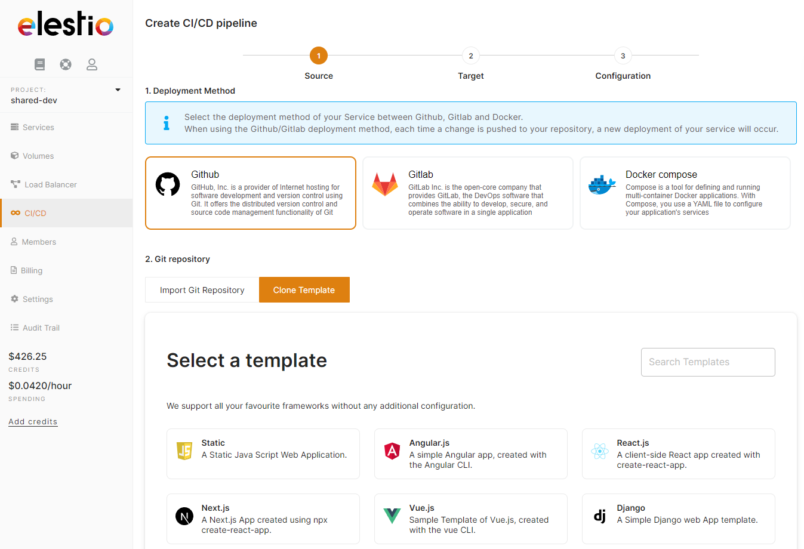Click the Vue.js template logo
Image resolution: width=804 pixels, height=549 pixels.
tap(392, 516)
